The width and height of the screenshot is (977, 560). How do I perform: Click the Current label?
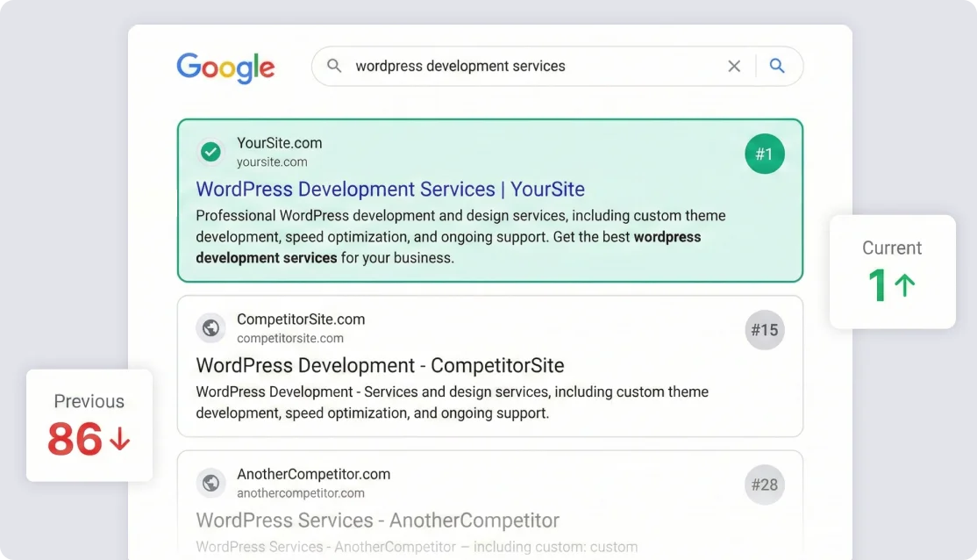point(892,248)
